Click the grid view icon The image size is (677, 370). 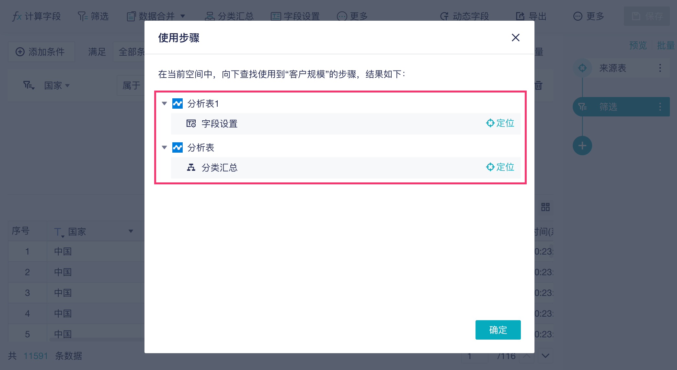point(545,207)
